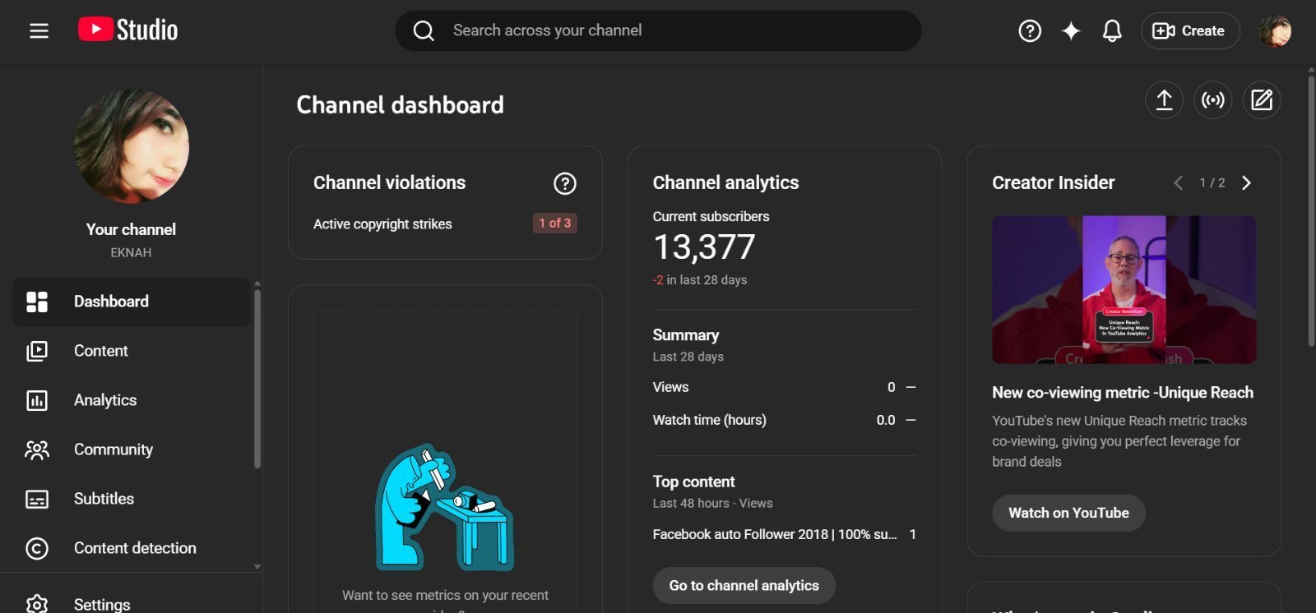Click the Subtitles sidebar icon
The height and width of the screenshot is (613, 1316).
(x=37, y=499)
